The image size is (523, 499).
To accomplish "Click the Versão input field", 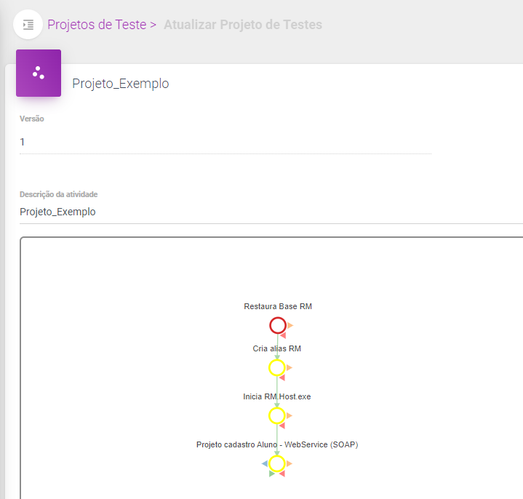I will click(225, 142).
